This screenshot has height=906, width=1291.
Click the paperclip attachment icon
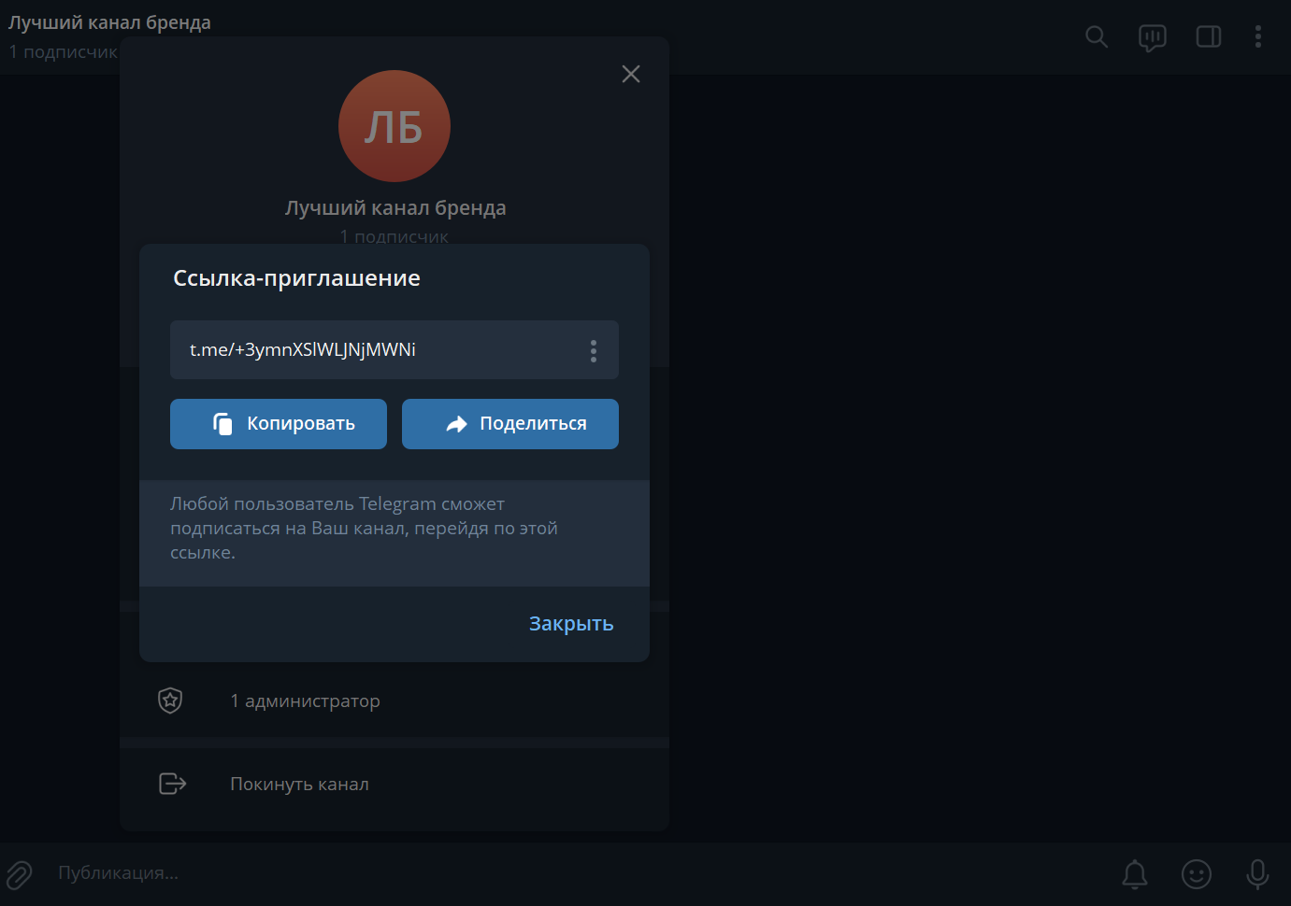point(19,874)
